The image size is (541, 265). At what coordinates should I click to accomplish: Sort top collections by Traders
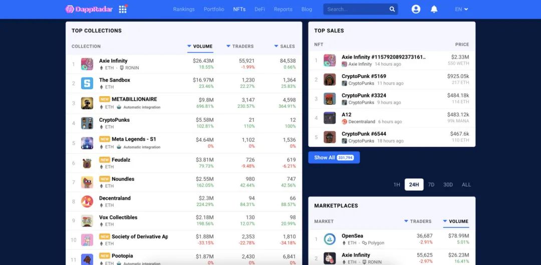[x=240, y=46]
